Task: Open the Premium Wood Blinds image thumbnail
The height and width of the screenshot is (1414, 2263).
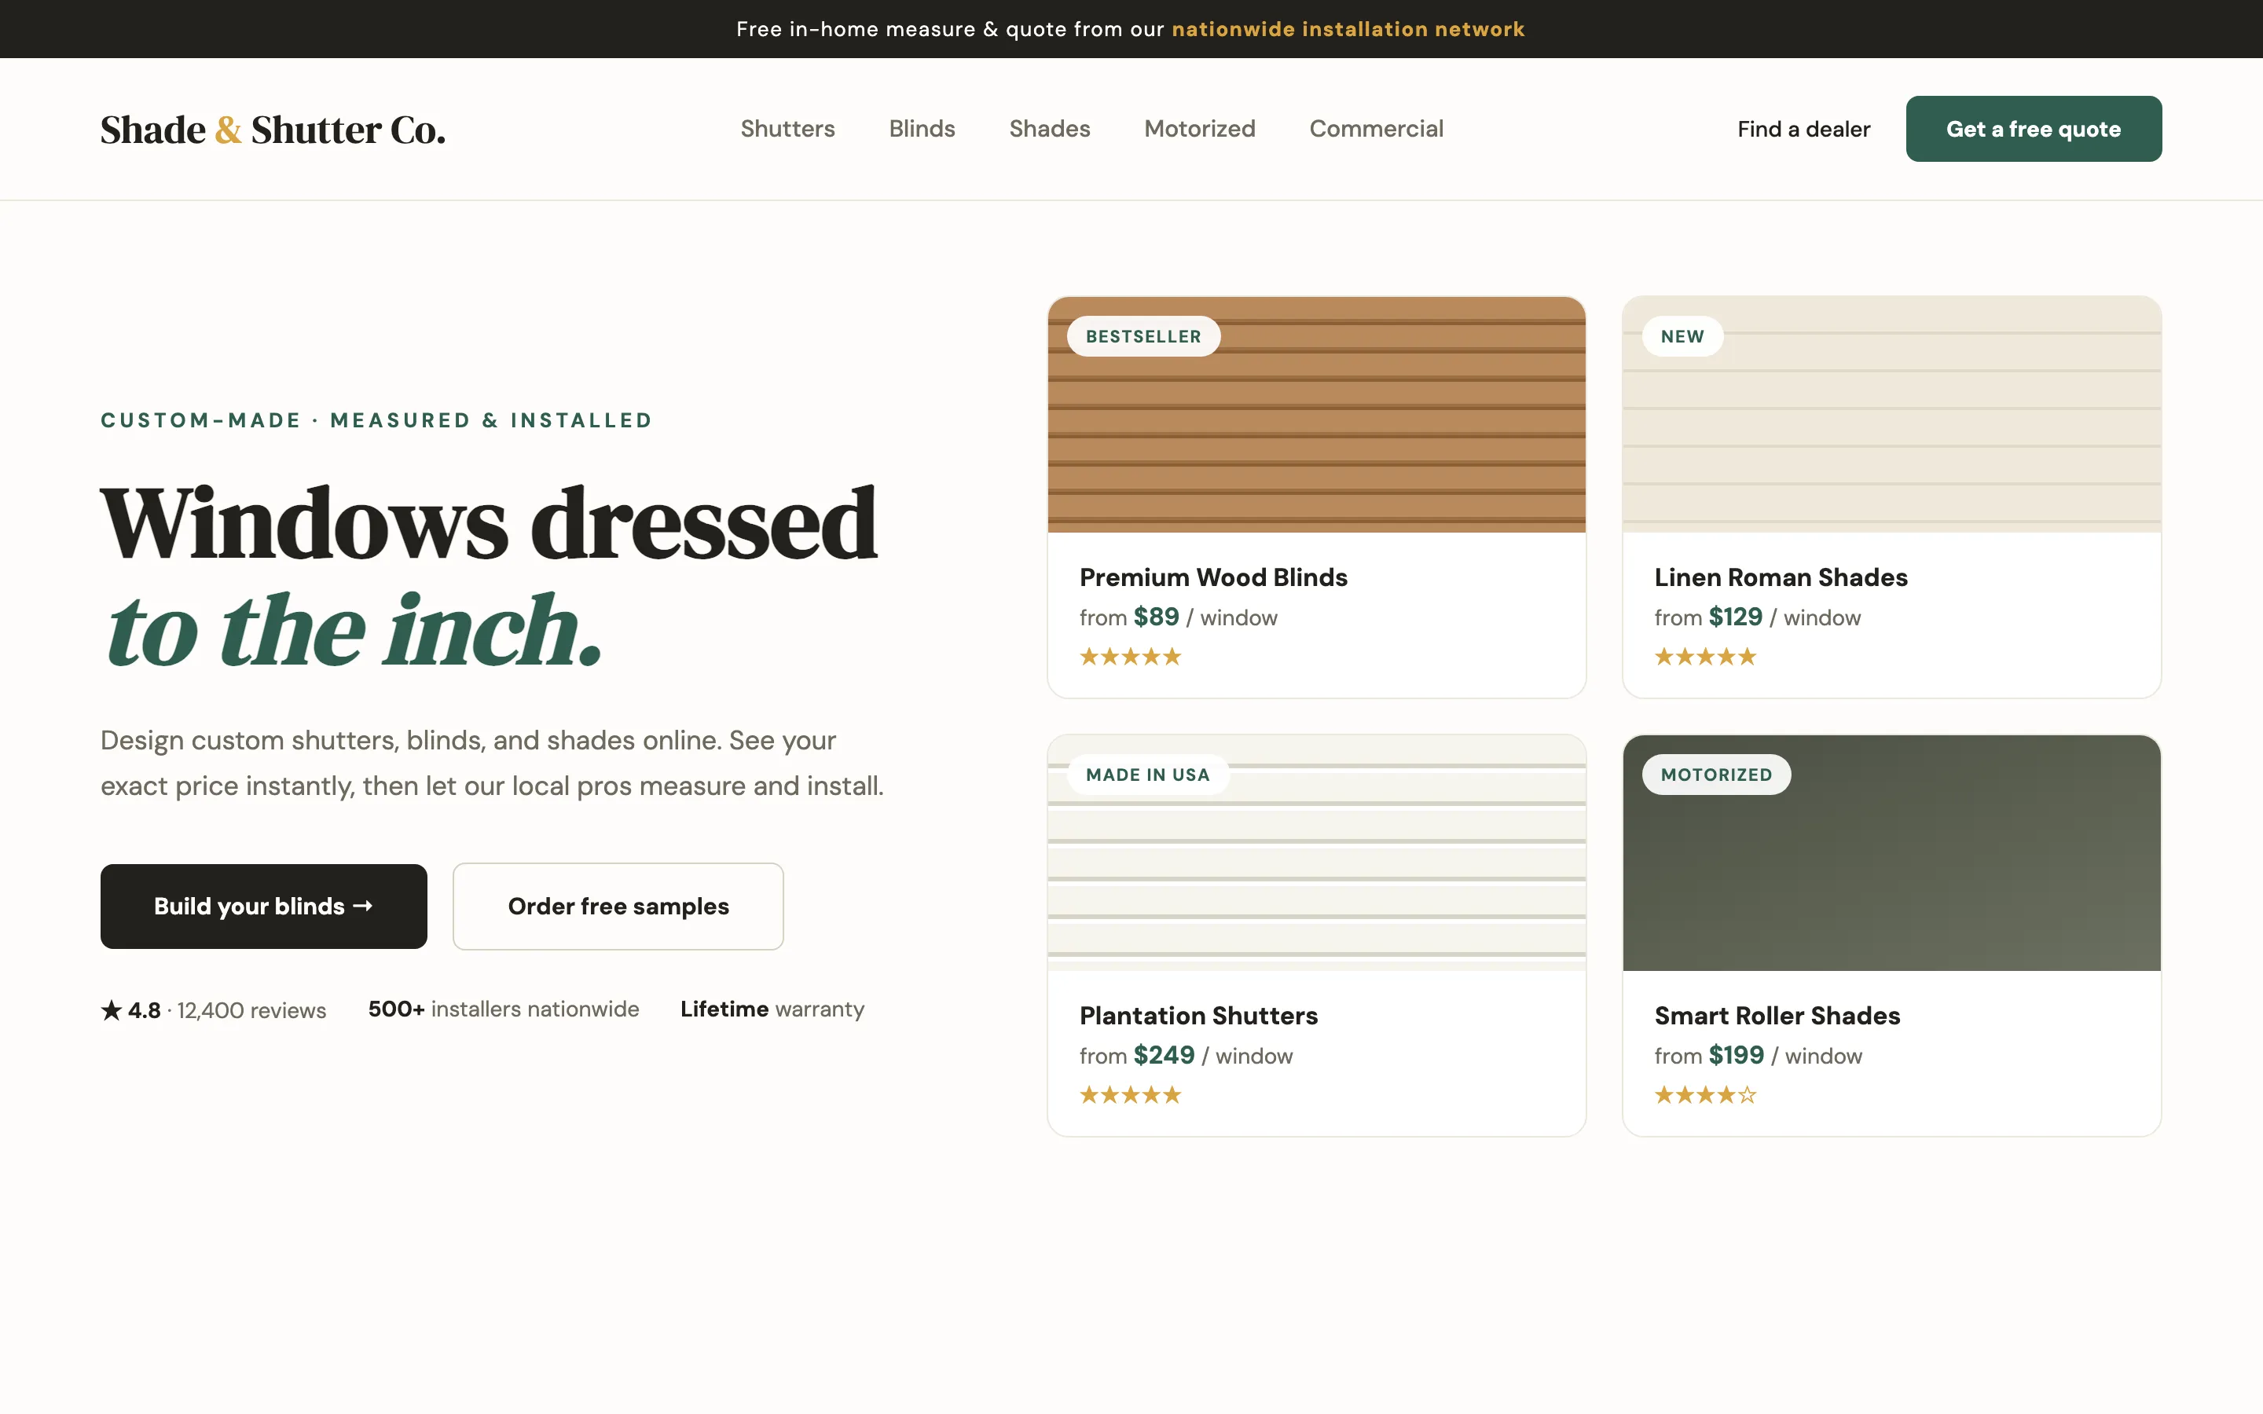Action: coord(1317,416)
